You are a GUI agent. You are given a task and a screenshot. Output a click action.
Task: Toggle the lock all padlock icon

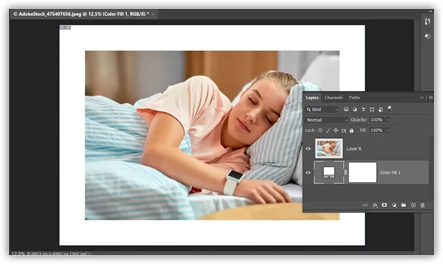[x=351, y=130]
